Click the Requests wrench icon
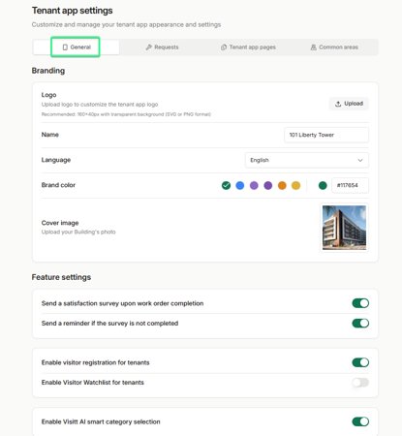Viewport: 402px width, 436px height. click(x=148, y=47)
